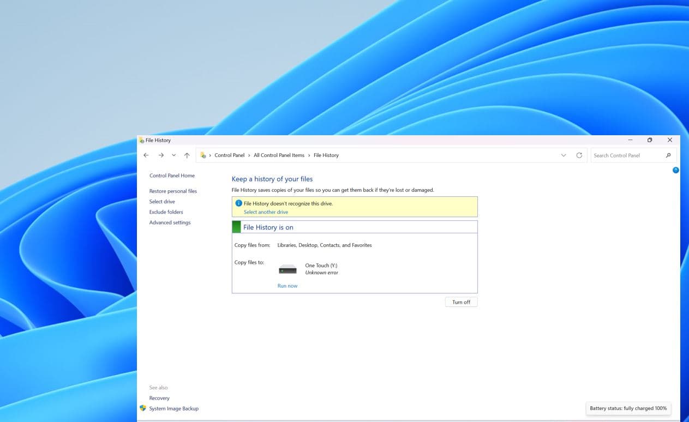The image size is (689, 422).
Task: Turn off File History
Action: click(x=461, y=302)
